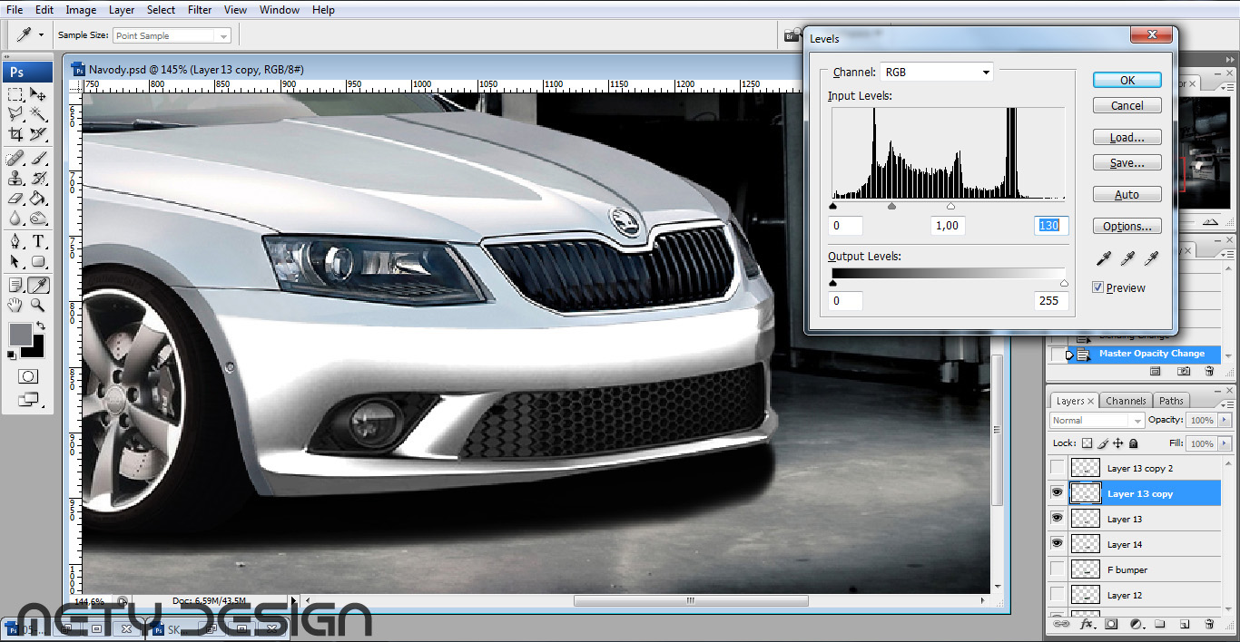
Task: Select the Slice tool
Action: [38, 134]
